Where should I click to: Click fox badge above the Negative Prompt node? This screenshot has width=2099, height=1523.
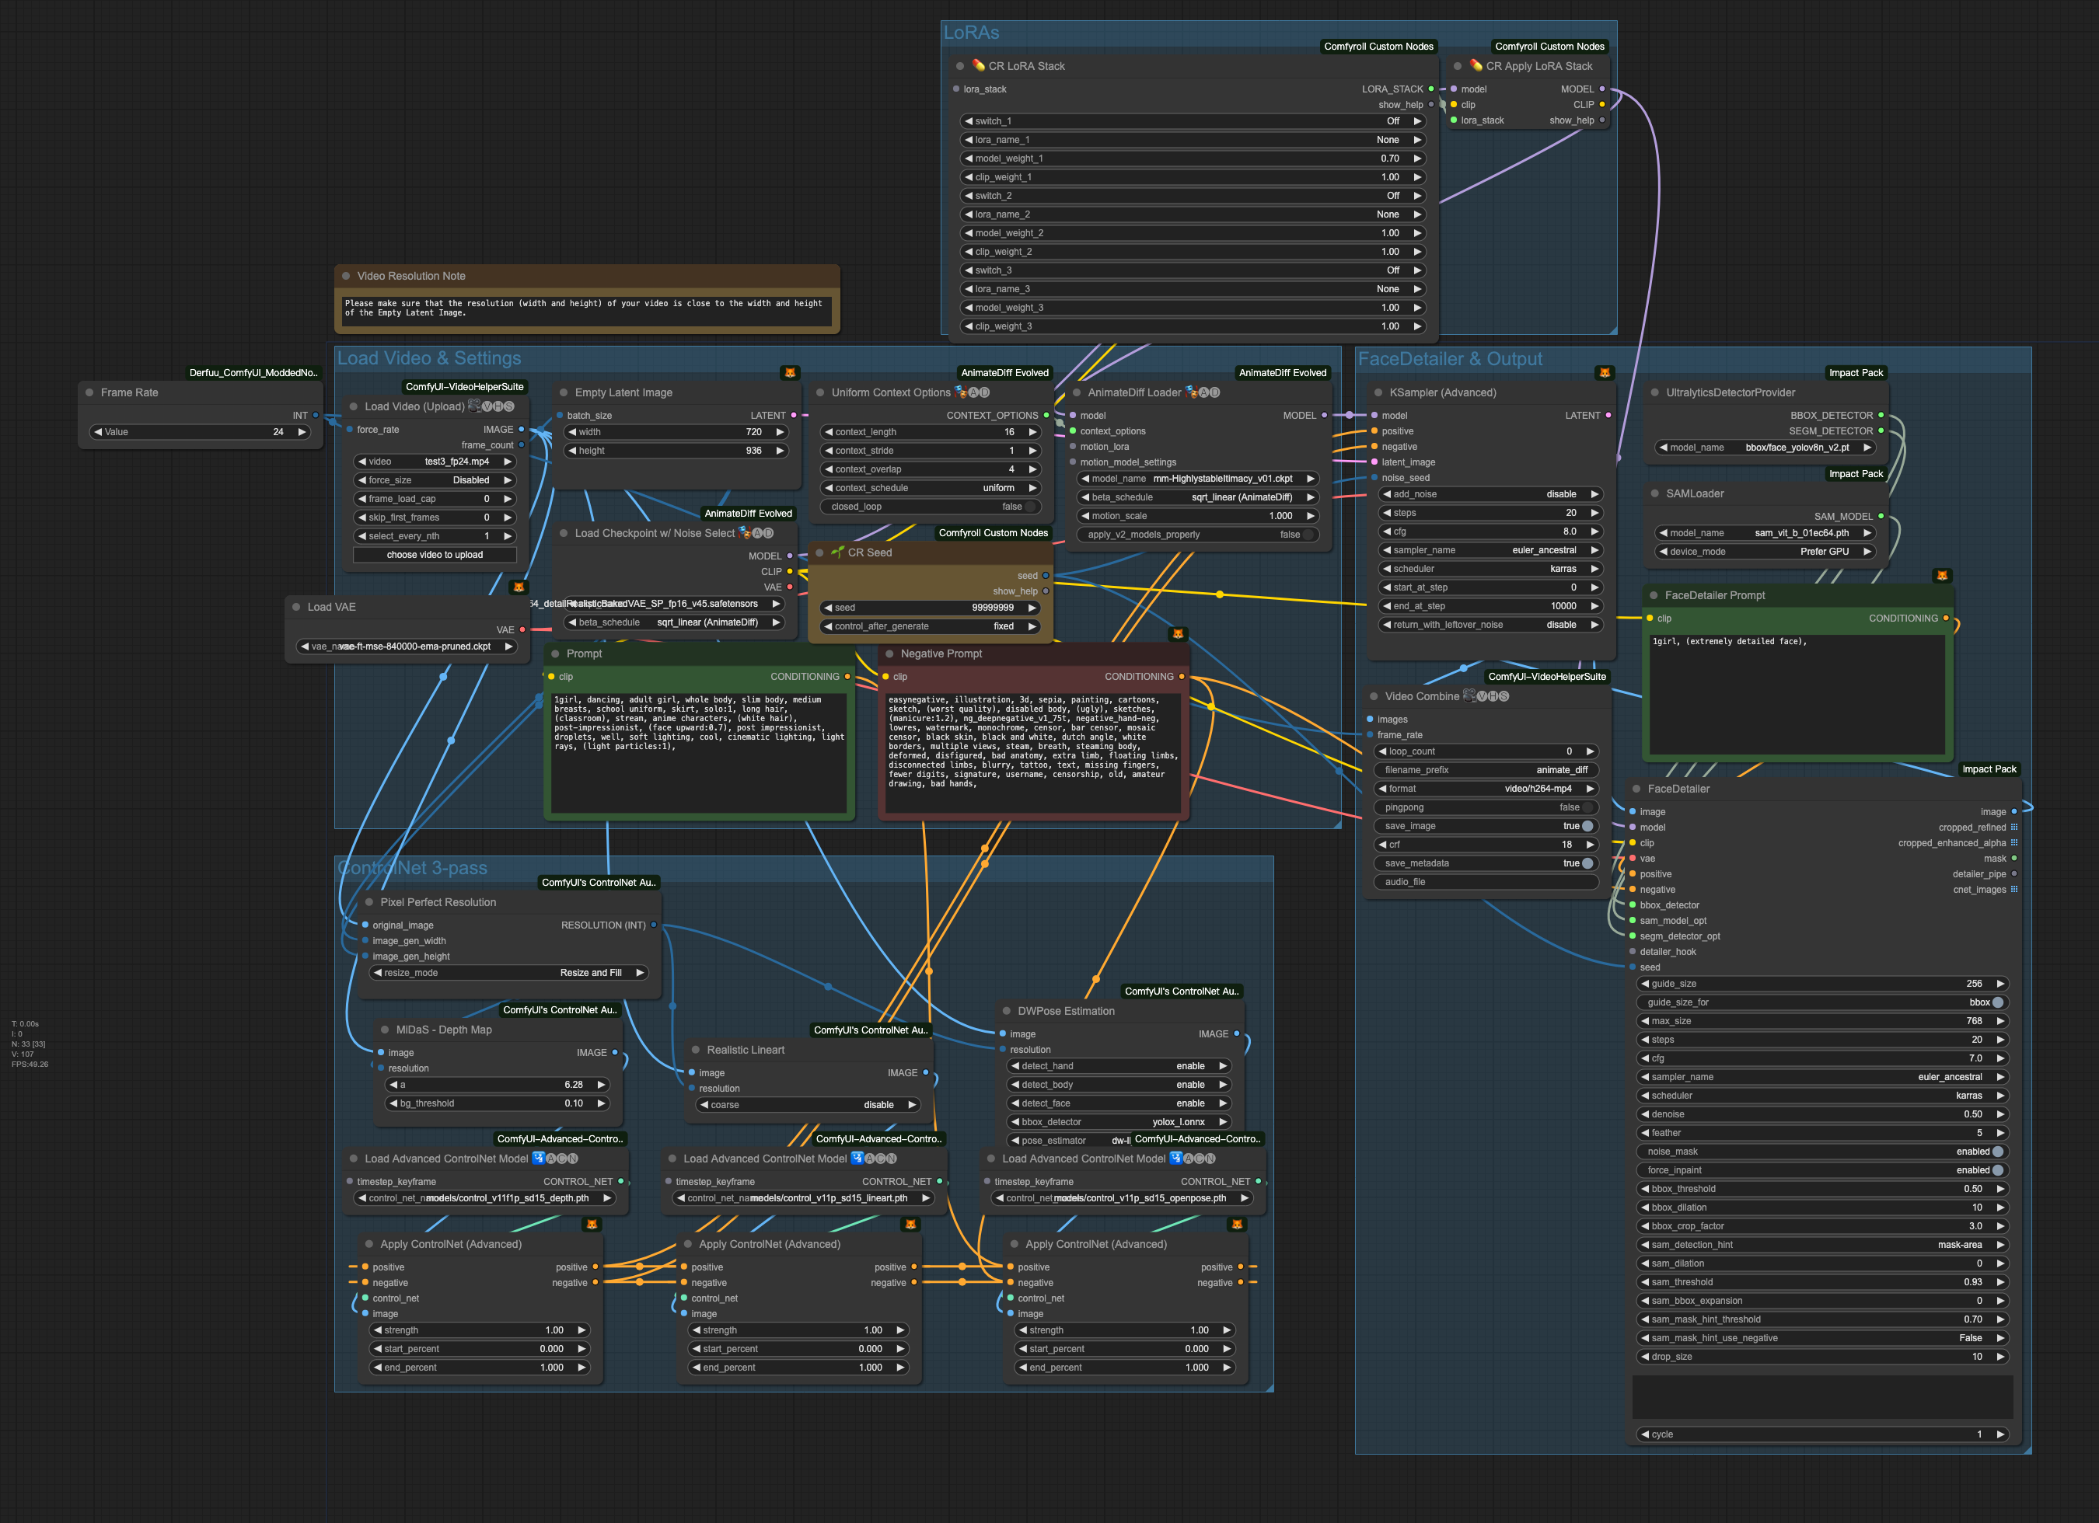click(x=1177, y=634)
